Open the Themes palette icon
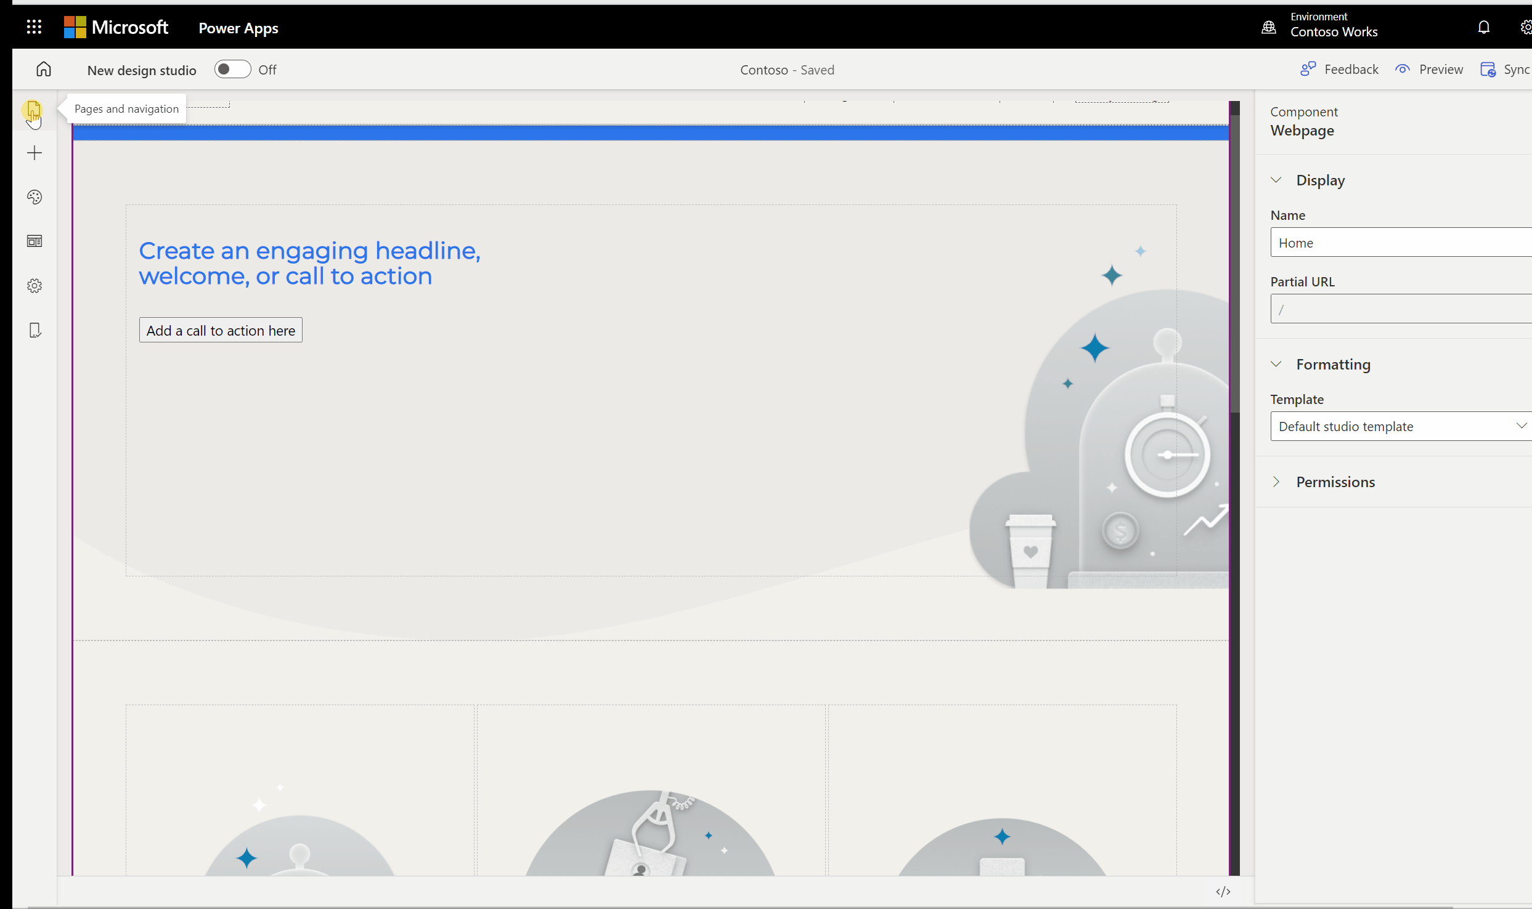This screenshot has height=909, width=1532. 35,197
